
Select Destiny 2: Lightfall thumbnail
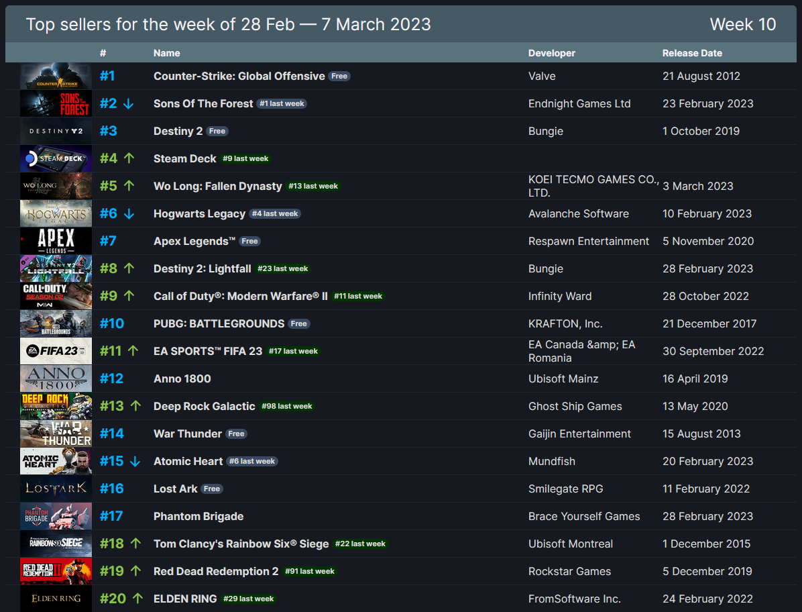click(x=56, y=268)
